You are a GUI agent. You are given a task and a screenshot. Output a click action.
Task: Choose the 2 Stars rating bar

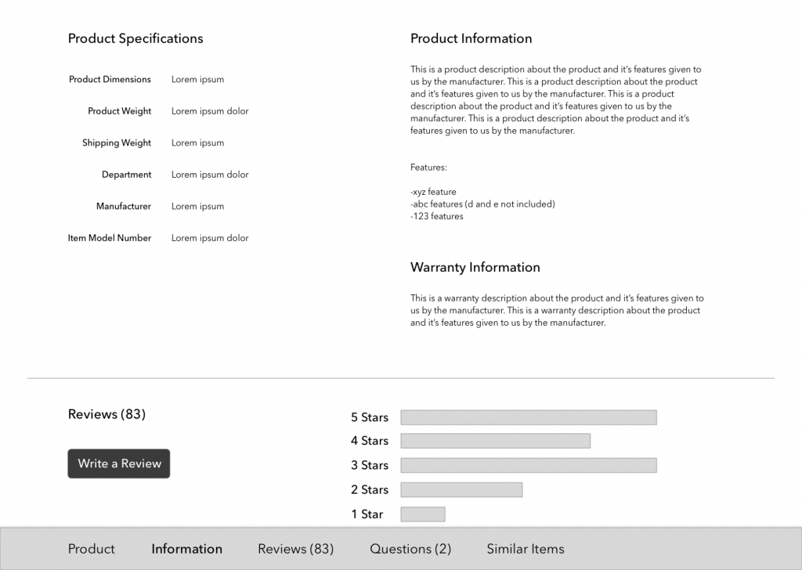pyautogui.click(x=461, y=489)
